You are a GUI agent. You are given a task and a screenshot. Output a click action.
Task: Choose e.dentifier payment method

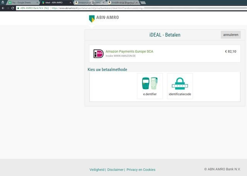(150, 86)
